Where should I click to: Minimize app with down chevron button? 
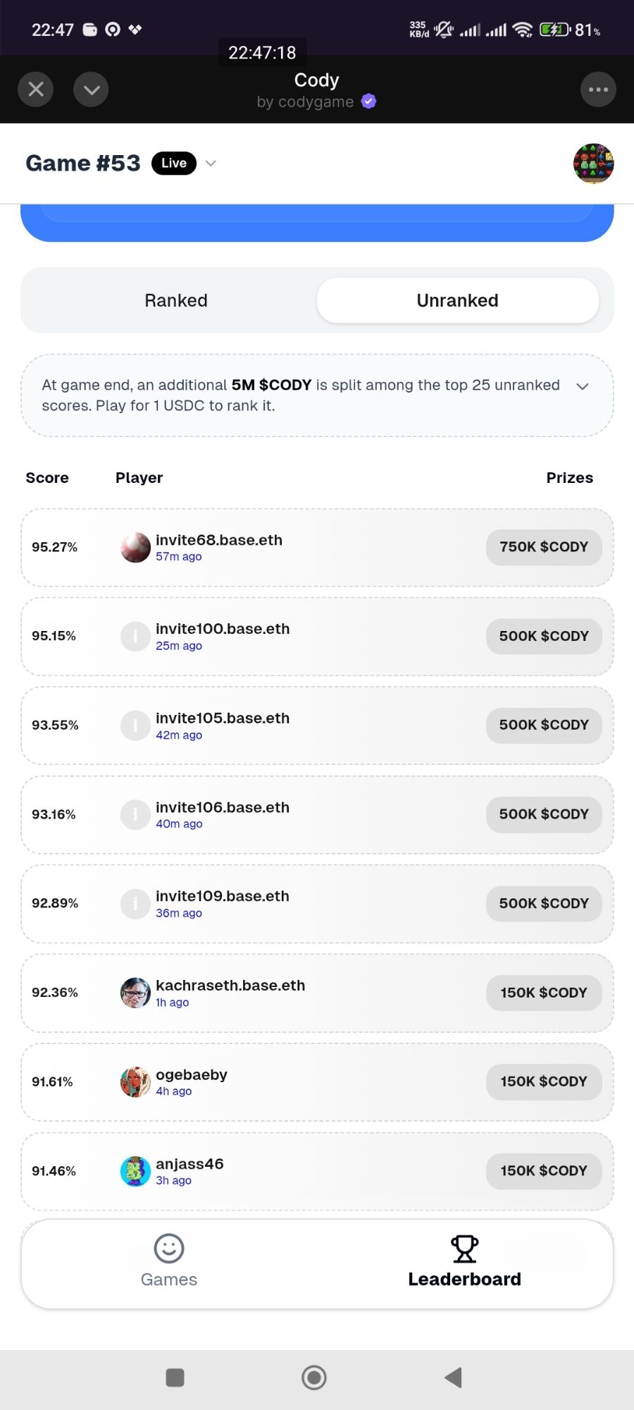[x=91, y=90]
